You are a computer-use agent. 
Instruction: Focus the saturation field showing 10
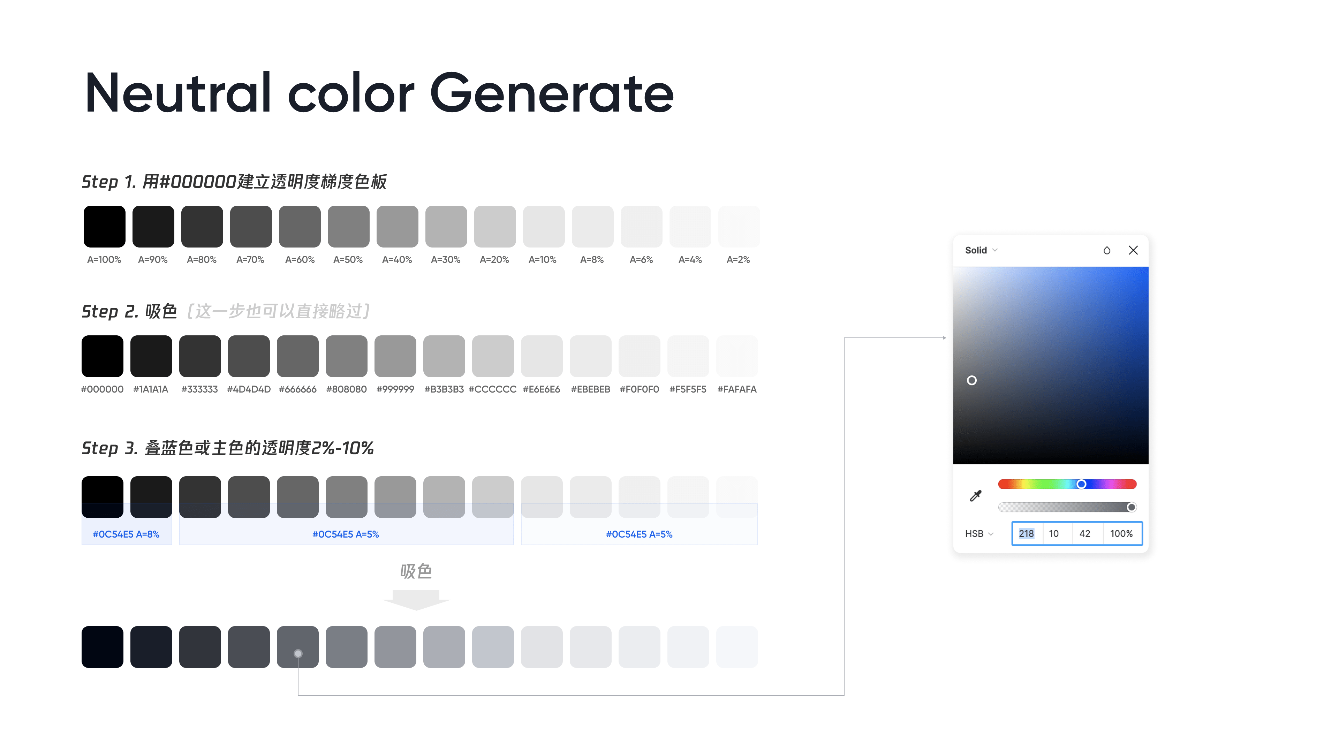tap(1054, 534)
